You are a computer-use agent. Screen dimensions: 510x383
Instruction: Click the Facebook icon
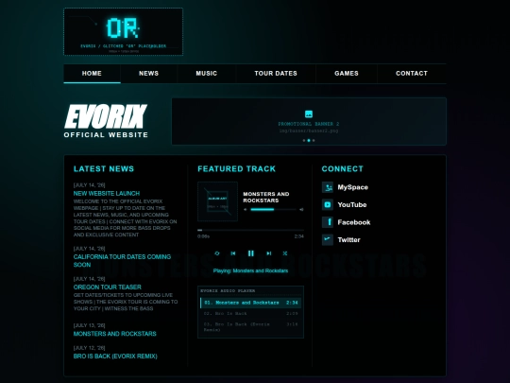coord(328,222)
